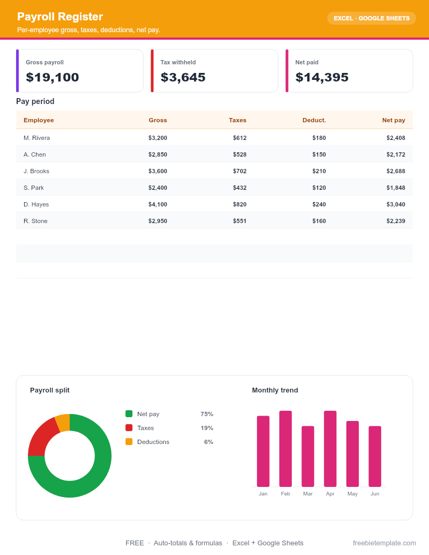Click the 19% Taxes percentage

point(206,427)
